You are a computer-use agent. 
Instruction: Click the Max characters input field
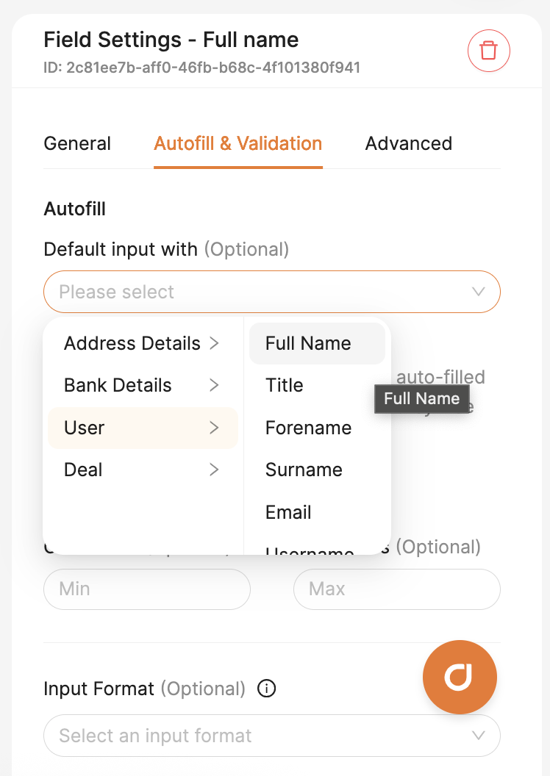(397, 589)
